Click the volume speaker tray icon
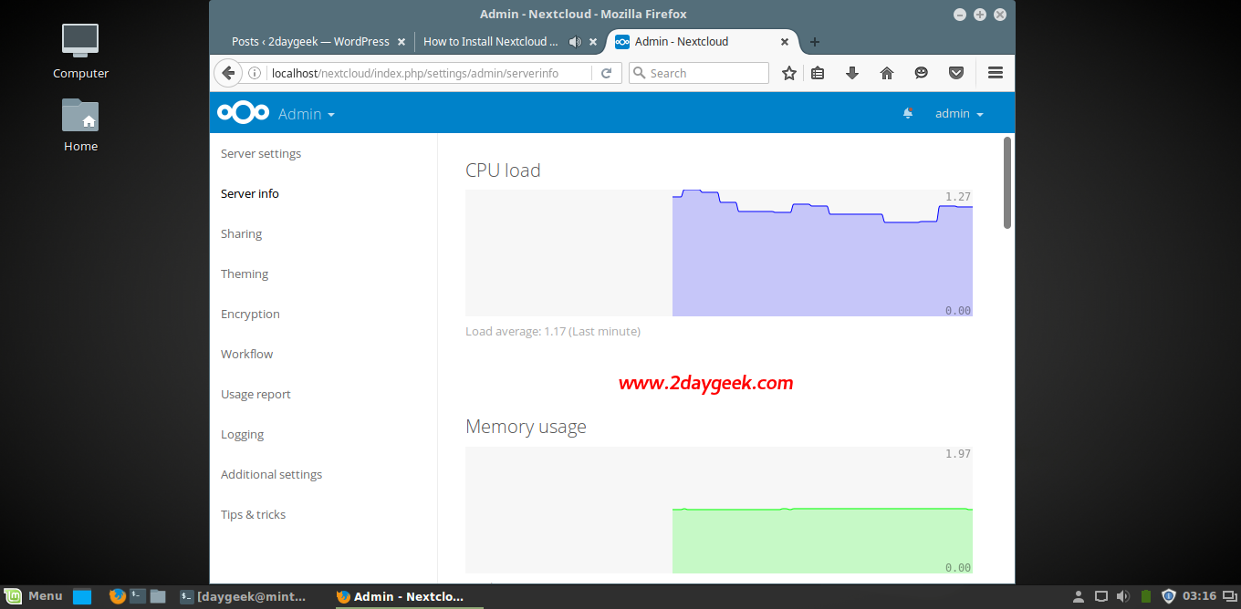1241x609 pixels. (x=1123, y=596)
